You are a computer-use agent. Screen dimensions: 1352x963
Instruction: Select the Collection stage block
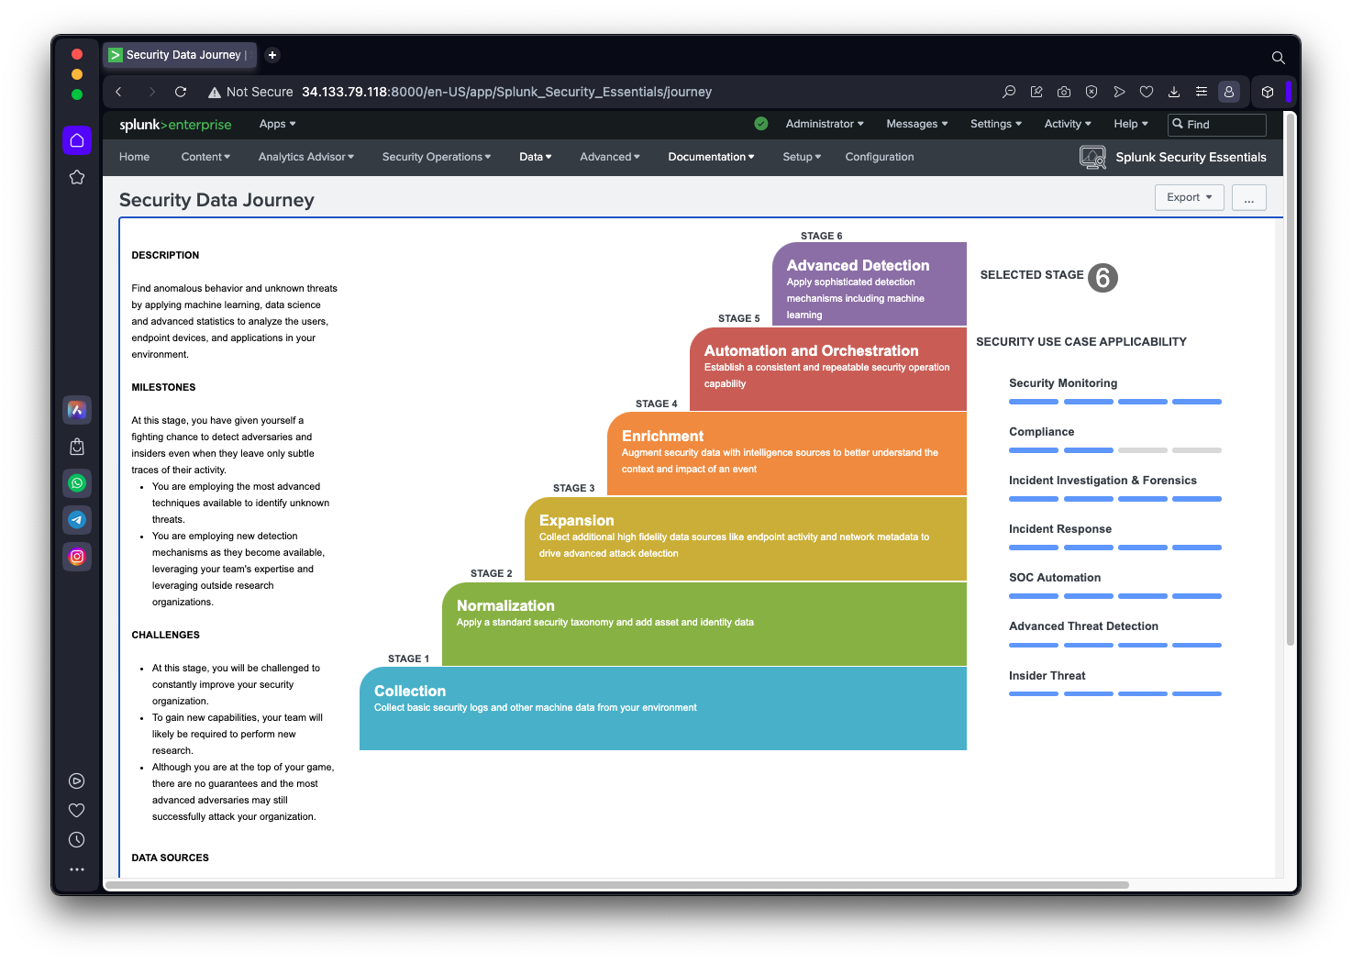click(662, 708)
